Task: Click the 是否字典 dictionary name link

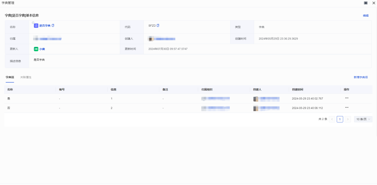Action: click(45, 26)
